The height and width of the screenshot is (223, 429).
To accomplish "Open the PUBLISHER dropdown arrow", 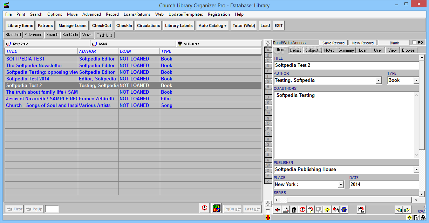I will click(416, 170).
